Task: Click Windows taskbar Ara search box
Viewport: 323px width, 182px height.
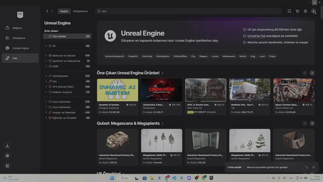Action: 125,178
